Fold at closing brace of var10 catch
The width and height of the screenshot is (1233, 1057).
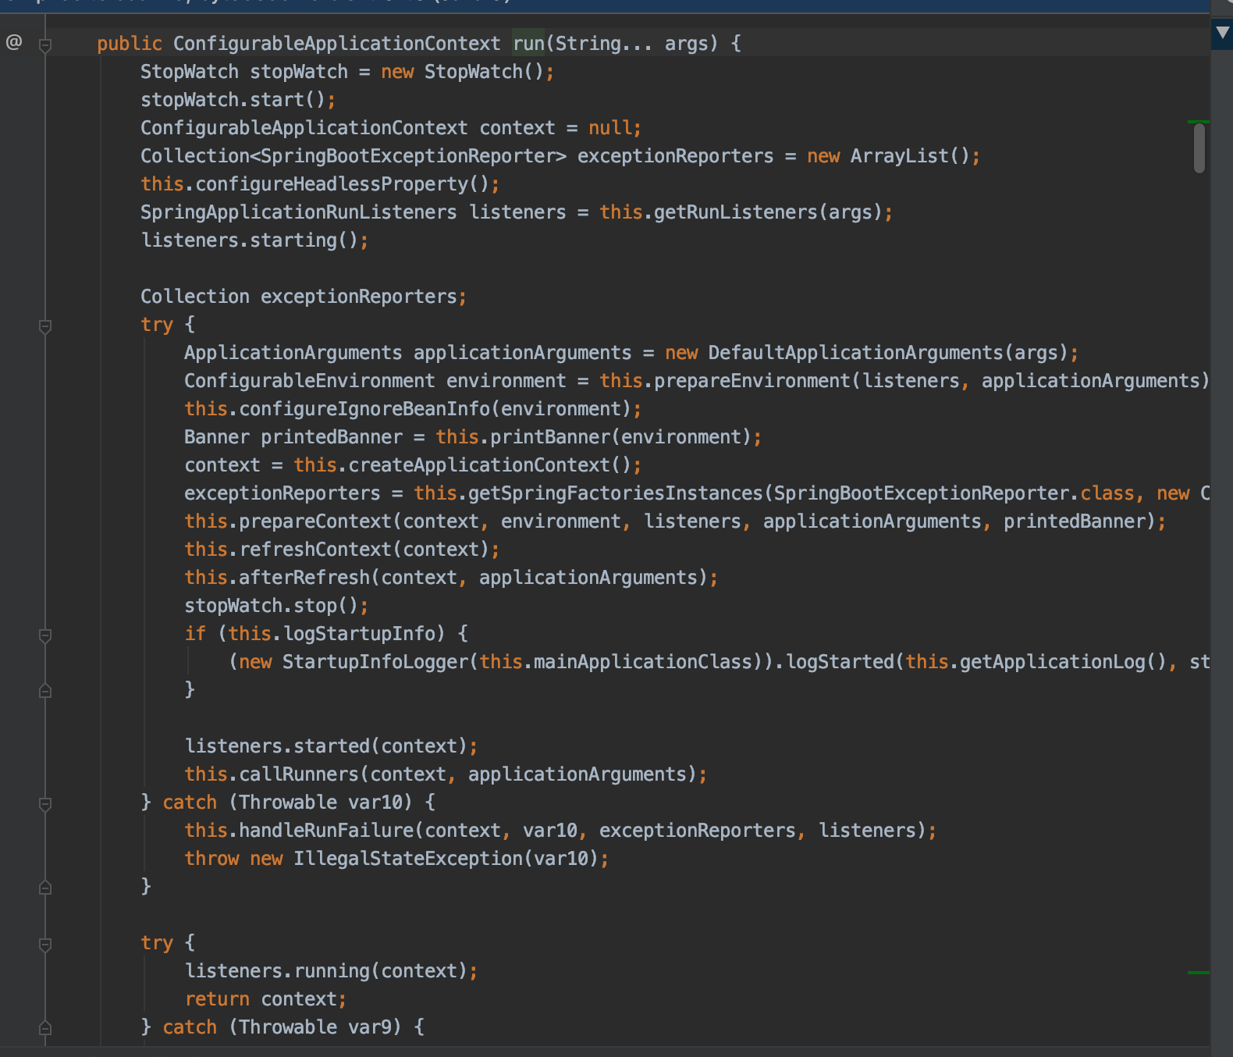(45, 887)
